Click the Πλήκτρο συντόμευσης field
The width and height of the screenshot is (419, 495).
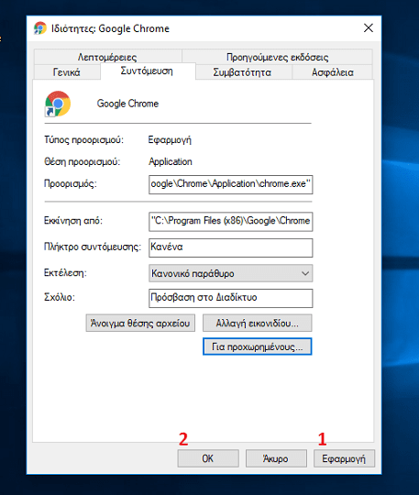coord(230,247)
